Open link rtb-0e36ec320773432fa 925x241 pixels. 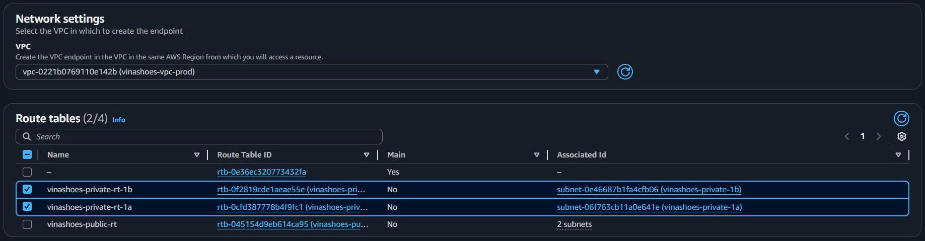tap(261, 172)
